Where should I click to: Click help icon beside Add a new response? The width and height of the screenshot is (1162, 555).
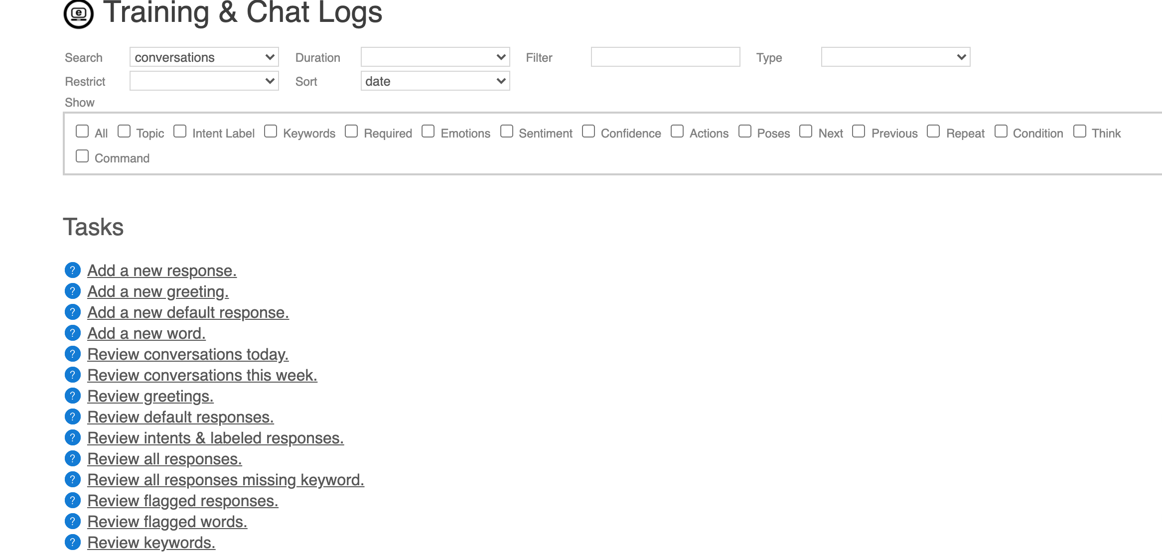tap(73, 270)
